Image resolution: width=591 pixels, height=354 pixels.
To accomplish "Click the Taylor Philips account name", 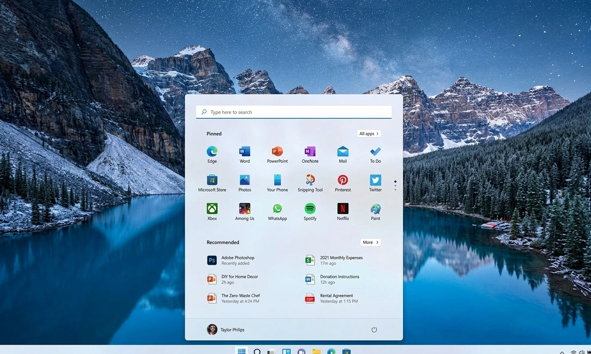I will tap(232, 329).
